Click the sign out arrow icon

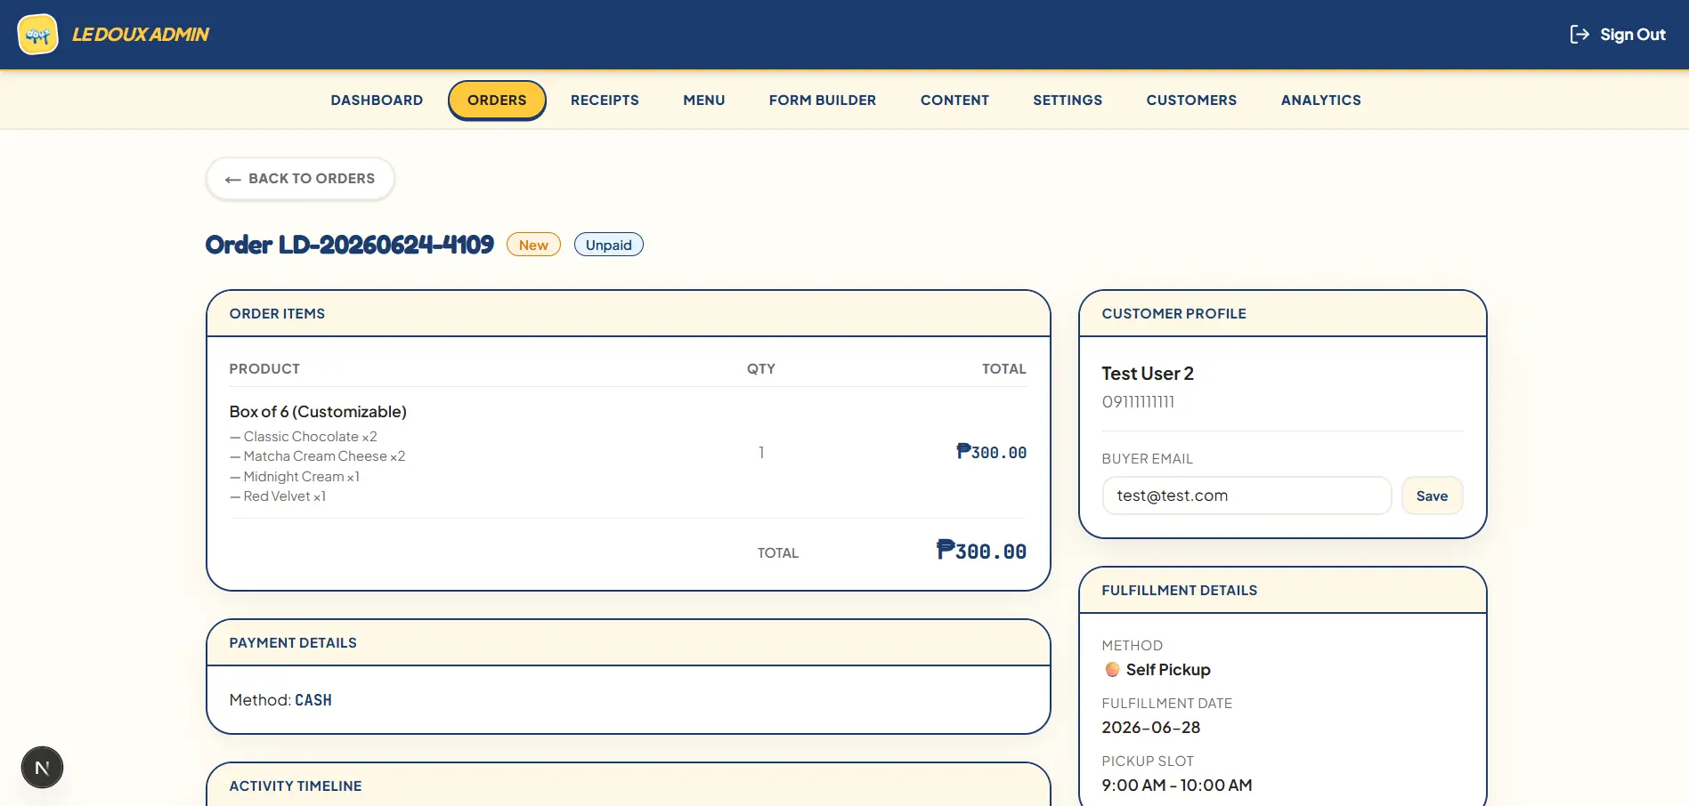[x=1579, y=35]
